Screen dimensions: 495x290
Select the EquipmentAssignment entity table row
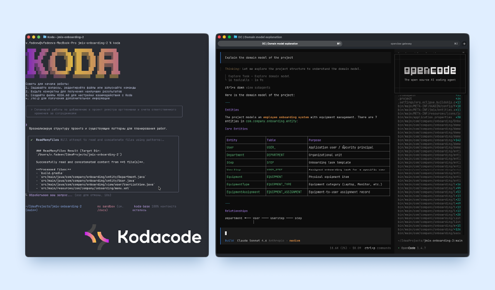click(307, 192)
